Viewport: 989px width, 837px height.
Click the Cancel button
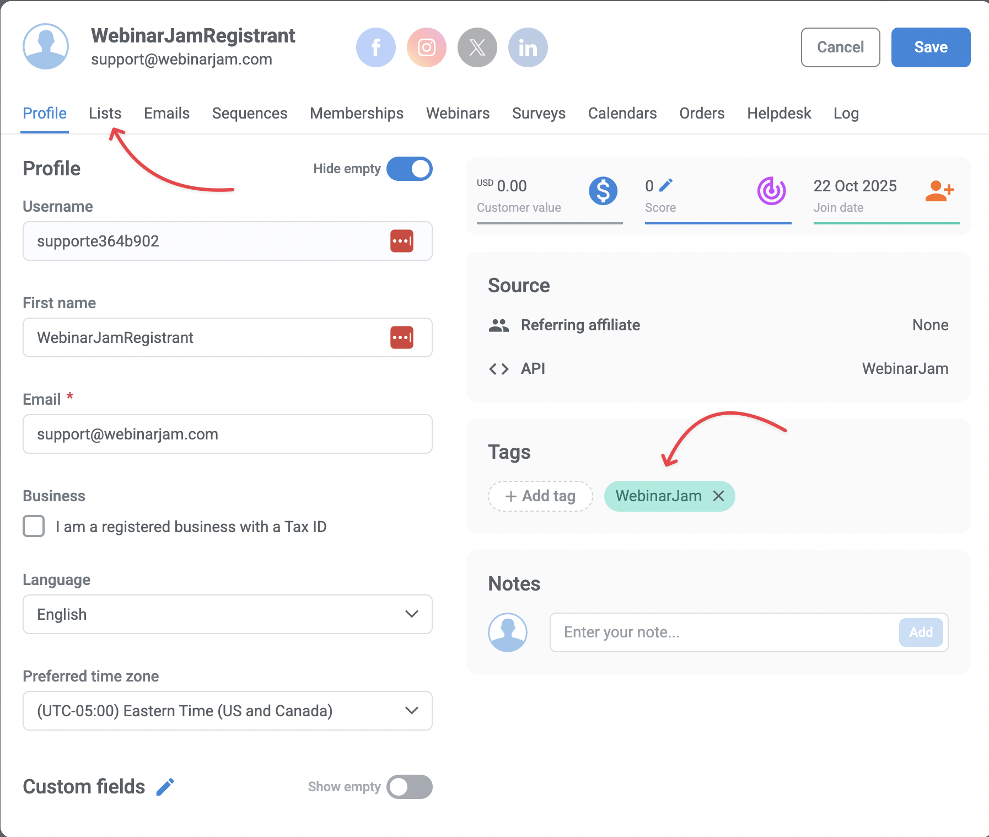point(841,47)
